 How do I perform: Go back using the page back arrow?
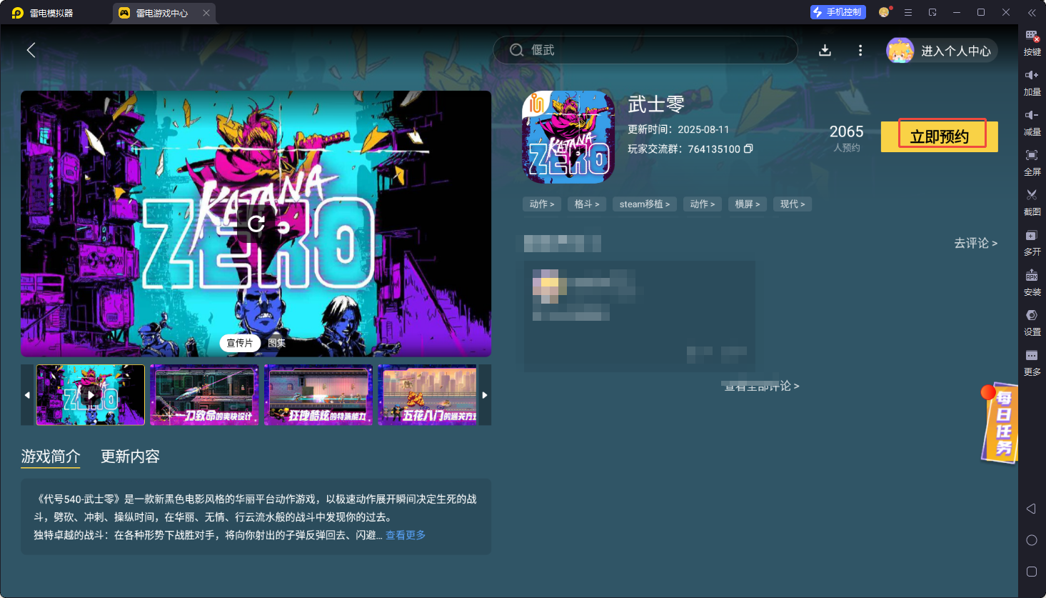pos(31,50)
